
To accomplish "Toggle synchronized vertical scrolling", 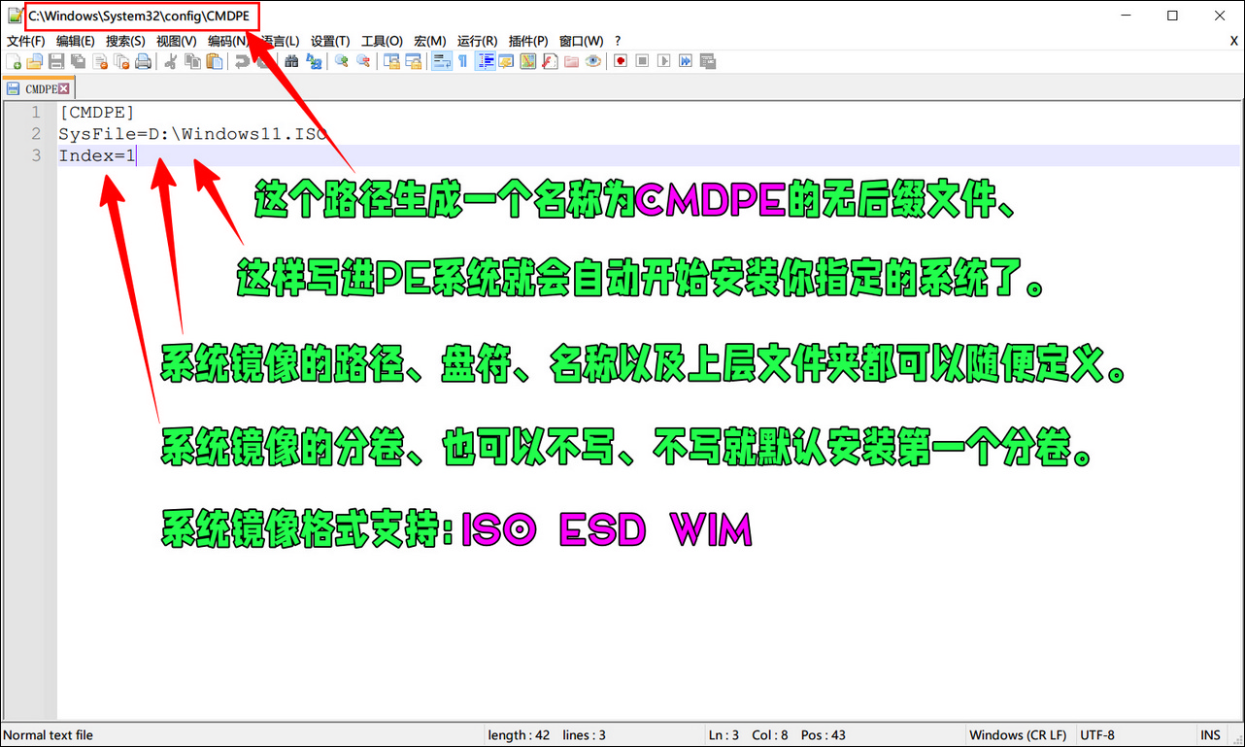I will 392,61.
